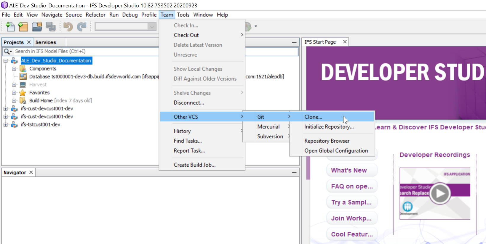Click the search magnifier icon in Projects
This screenshot has height=244, width=486.
[x=8, y=52]
